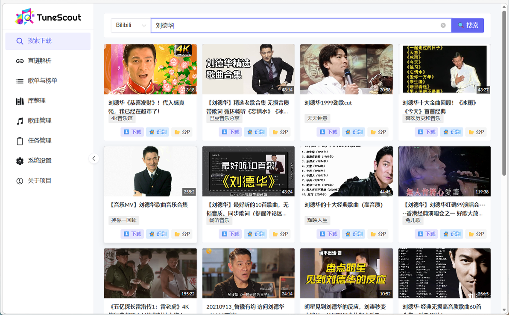Click 识别 for the 换你一回眸 video
Image resolution: width=509 pixels, height=315 pixels.
(158, 234)
